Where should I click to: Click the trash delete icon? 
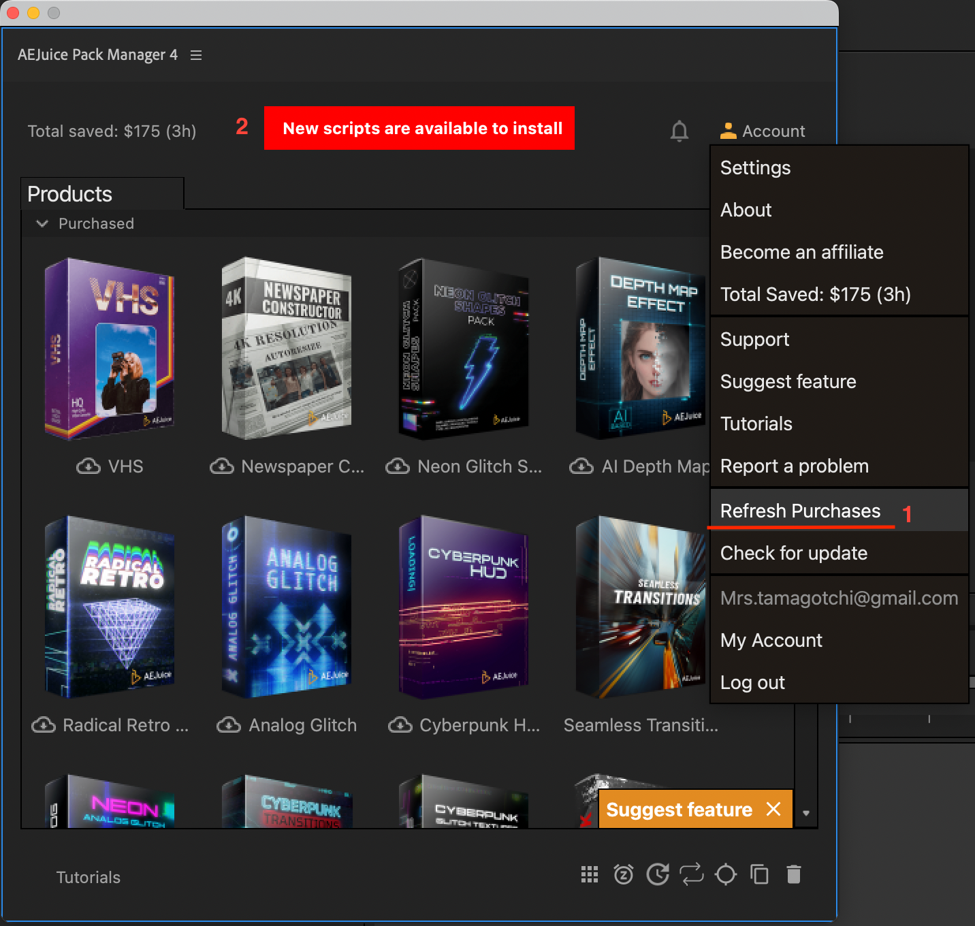[794, 874]
